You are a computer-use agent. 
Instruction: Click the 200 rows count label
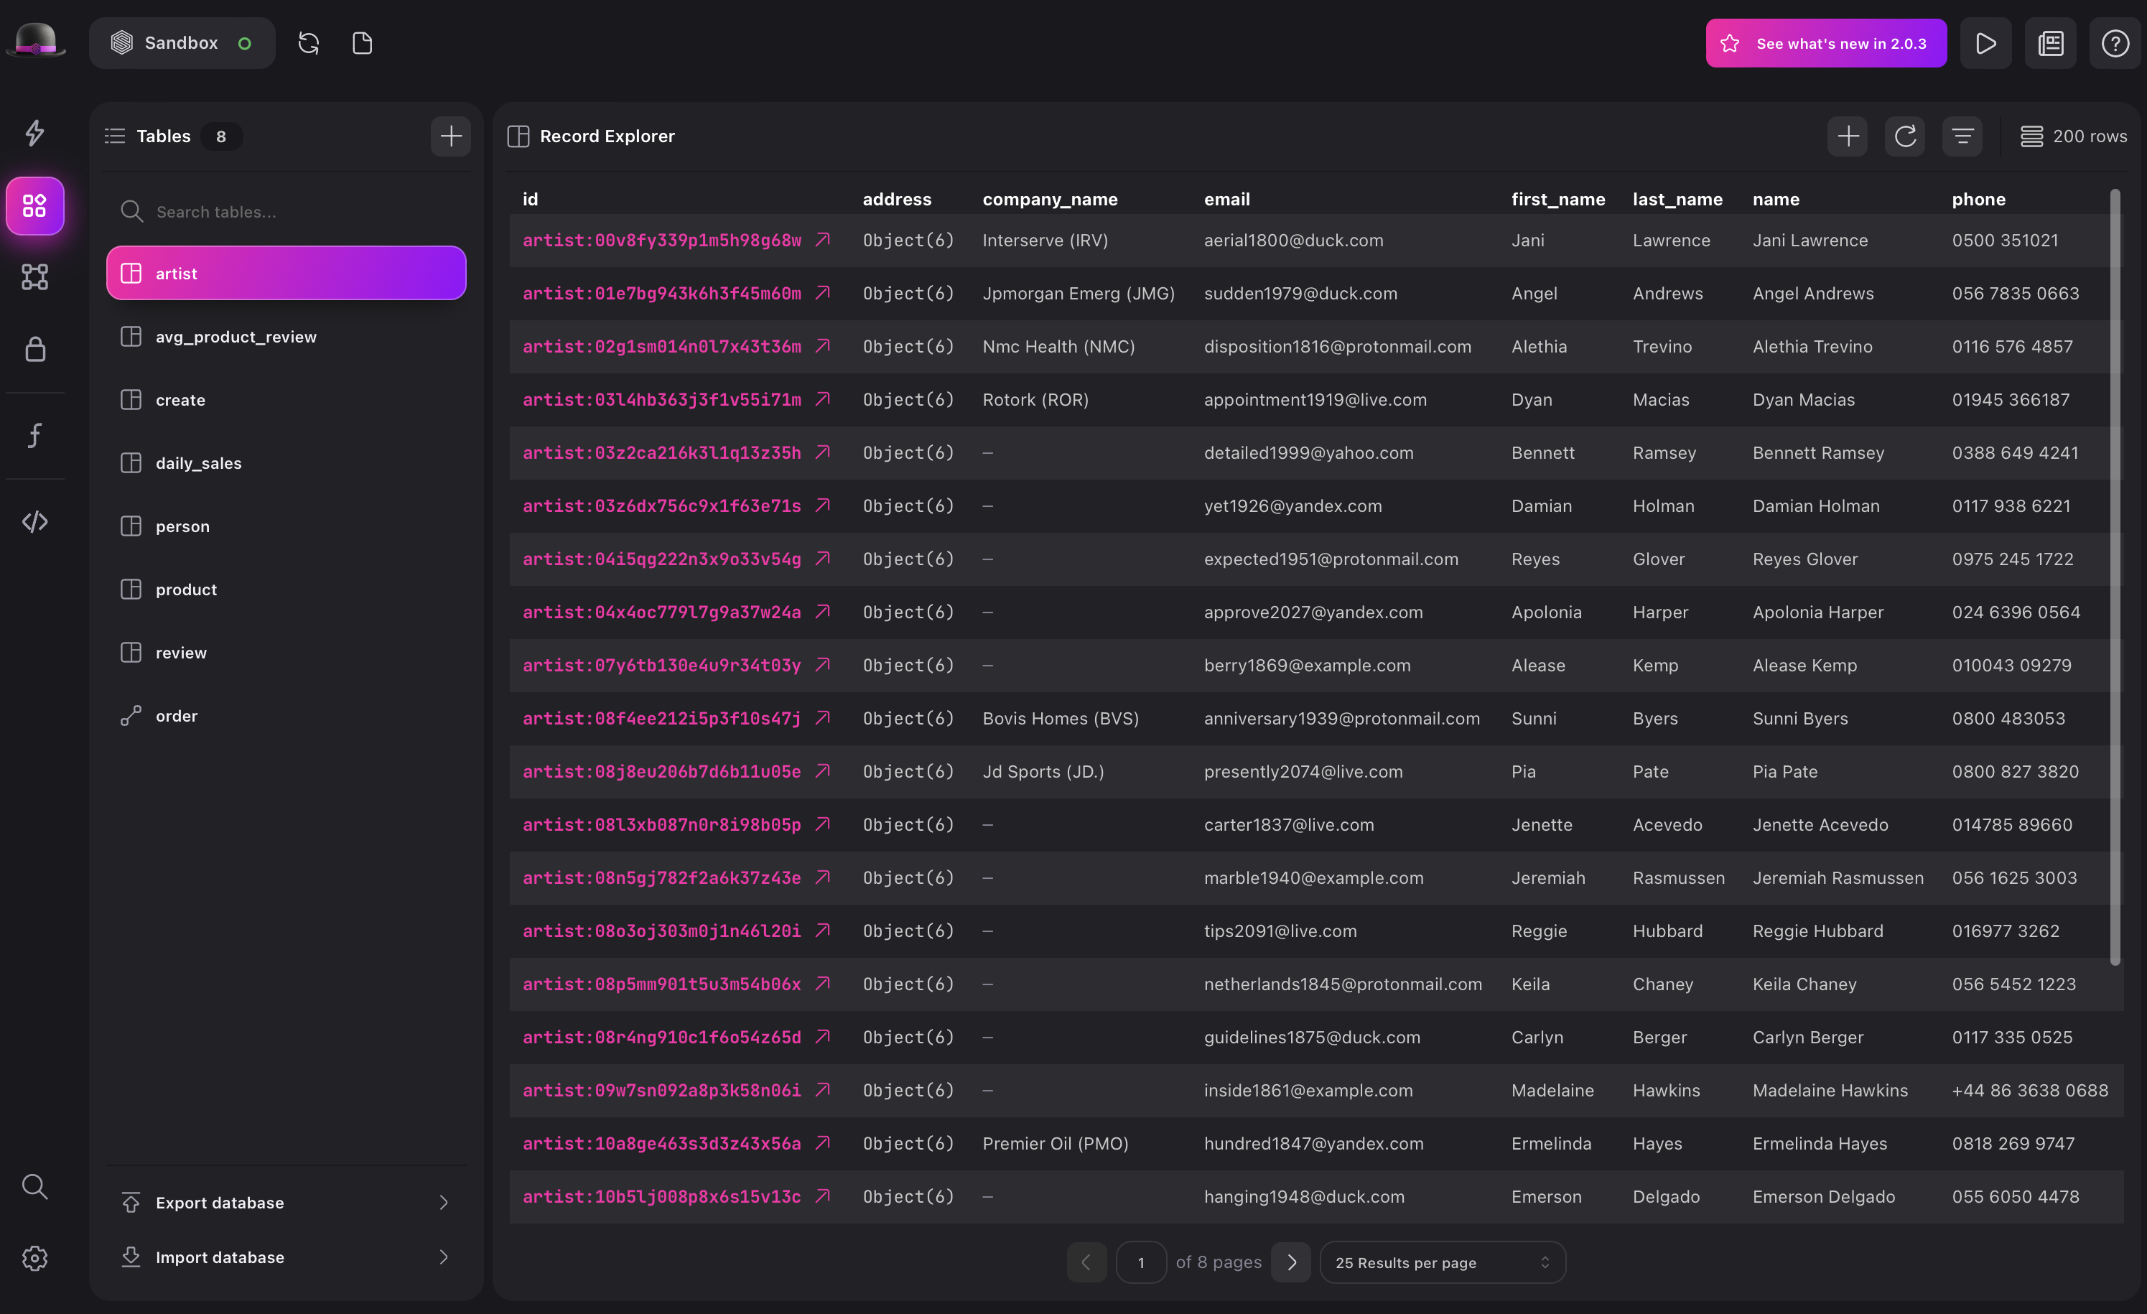click(x=2089, y=136)
